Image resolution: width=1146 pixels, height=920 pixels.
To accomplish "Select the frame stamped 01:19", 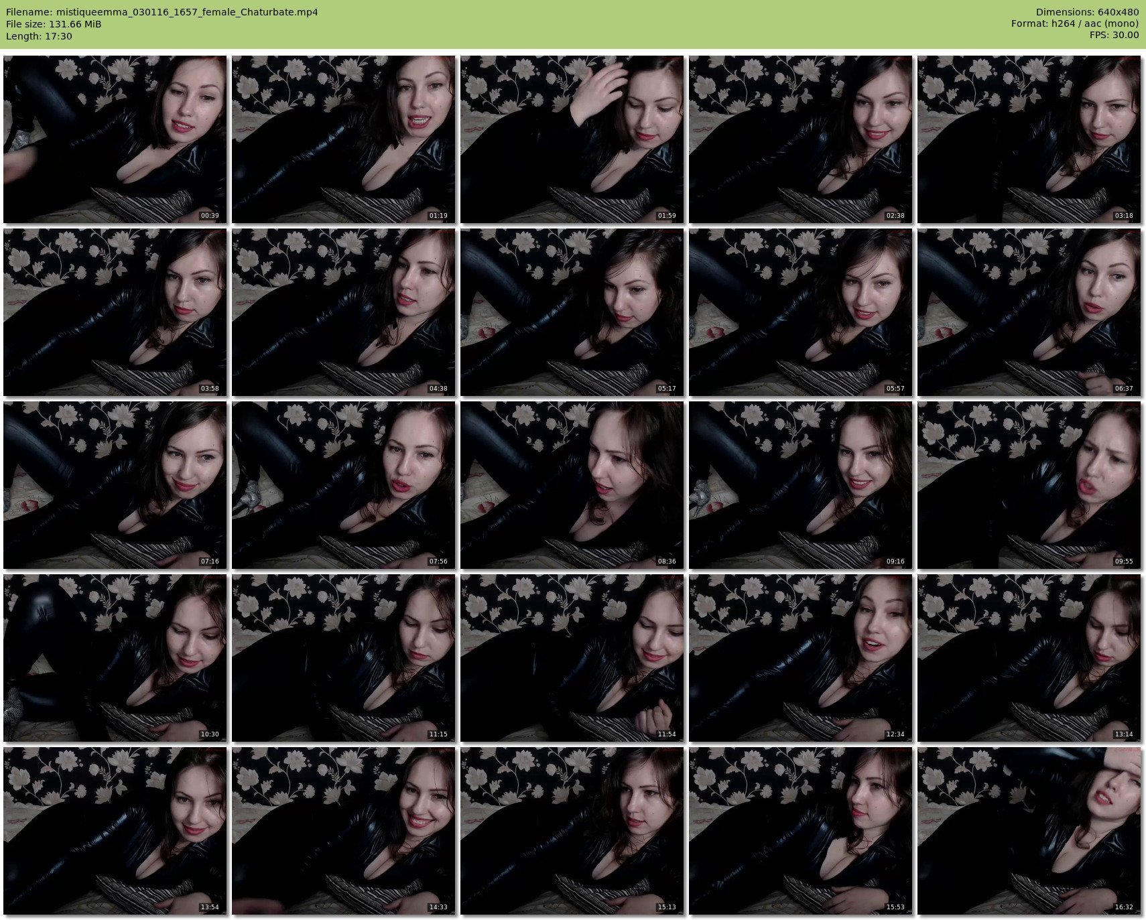I will click(x=344, y=139).
